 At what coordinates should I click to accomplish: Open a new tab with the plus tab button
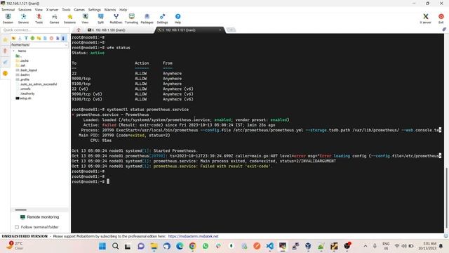(231, 30)
